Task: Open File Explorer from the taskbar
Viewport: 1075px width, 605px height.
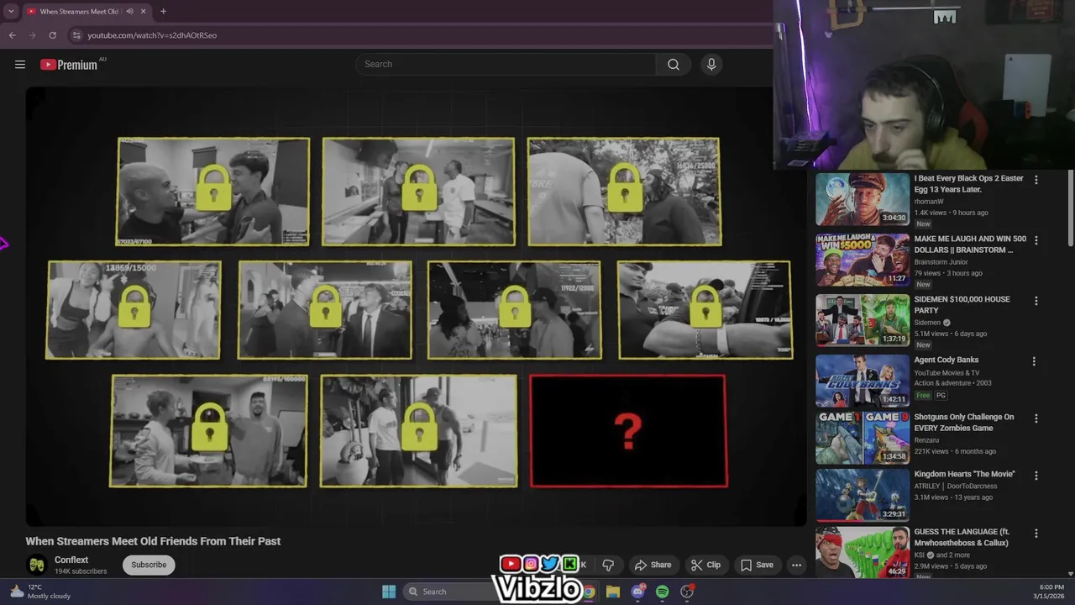Action: click(613, 592)
